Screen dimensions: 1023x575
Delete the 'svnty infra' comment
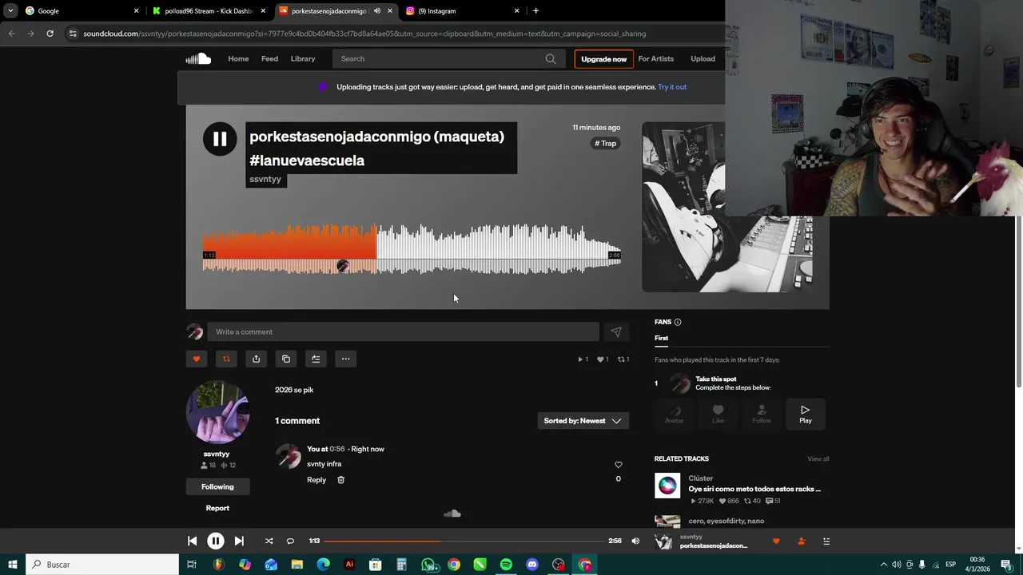340,480
